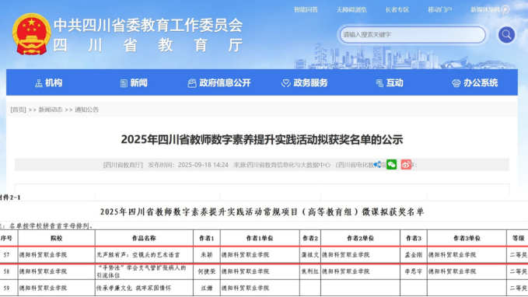Click the blue search magnifier icon

[506, 35]
